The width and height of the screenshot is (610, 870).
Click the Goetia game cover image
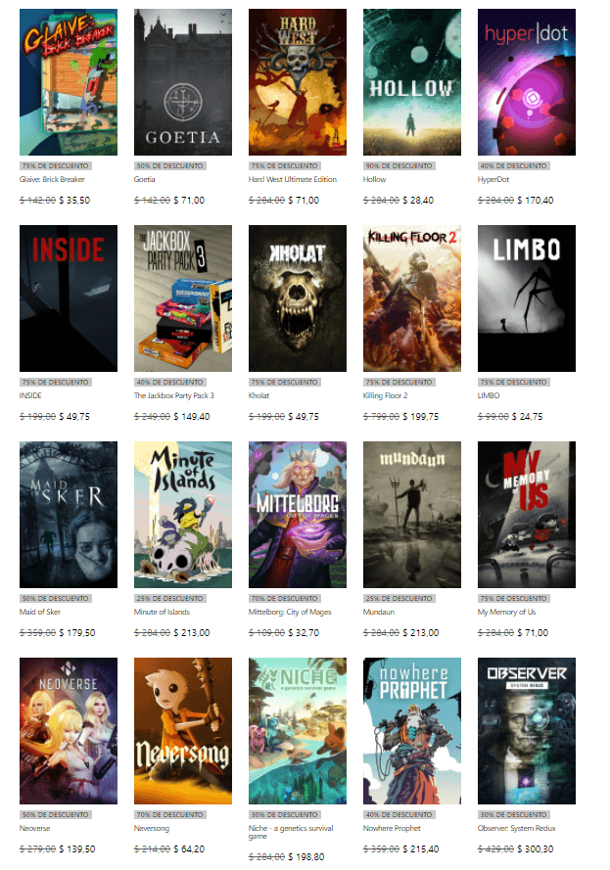(183, 82)
